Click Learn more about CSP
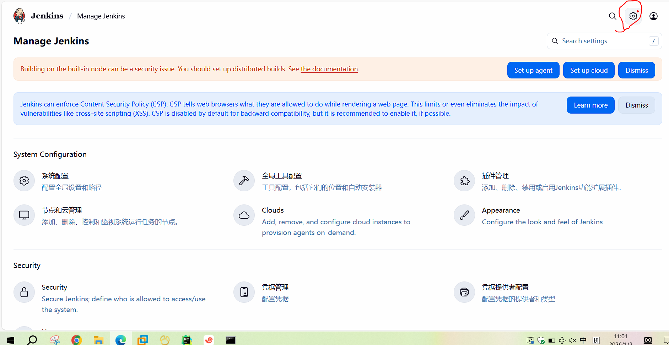 [590, 105]
